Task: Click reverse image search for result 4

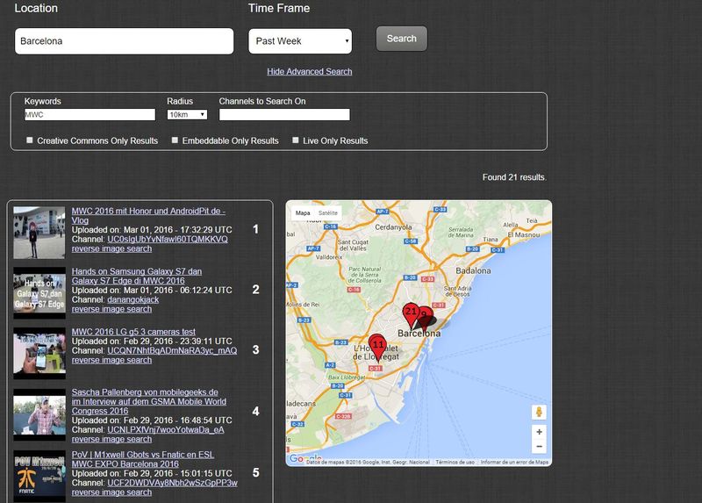Action: (x=111, y=440)
